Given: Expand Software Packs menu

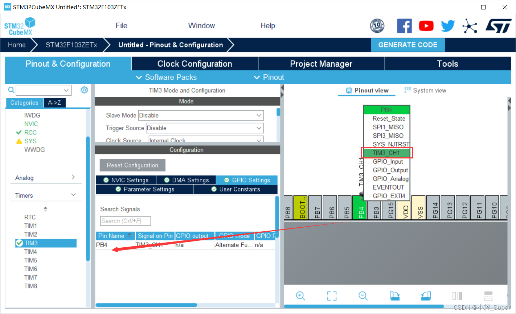Looking at the screenshot, I should [x=166, y=77].
